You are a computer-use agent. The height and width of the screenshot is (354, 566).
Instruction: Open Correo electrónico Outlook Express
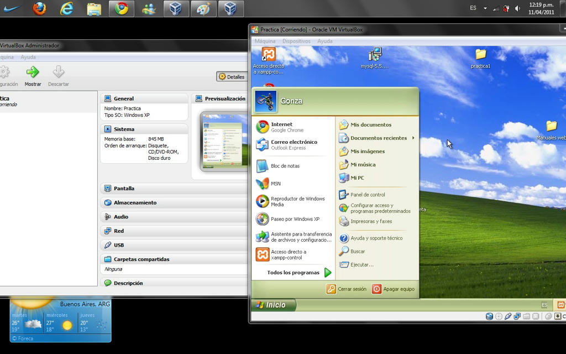coord(294,144)
